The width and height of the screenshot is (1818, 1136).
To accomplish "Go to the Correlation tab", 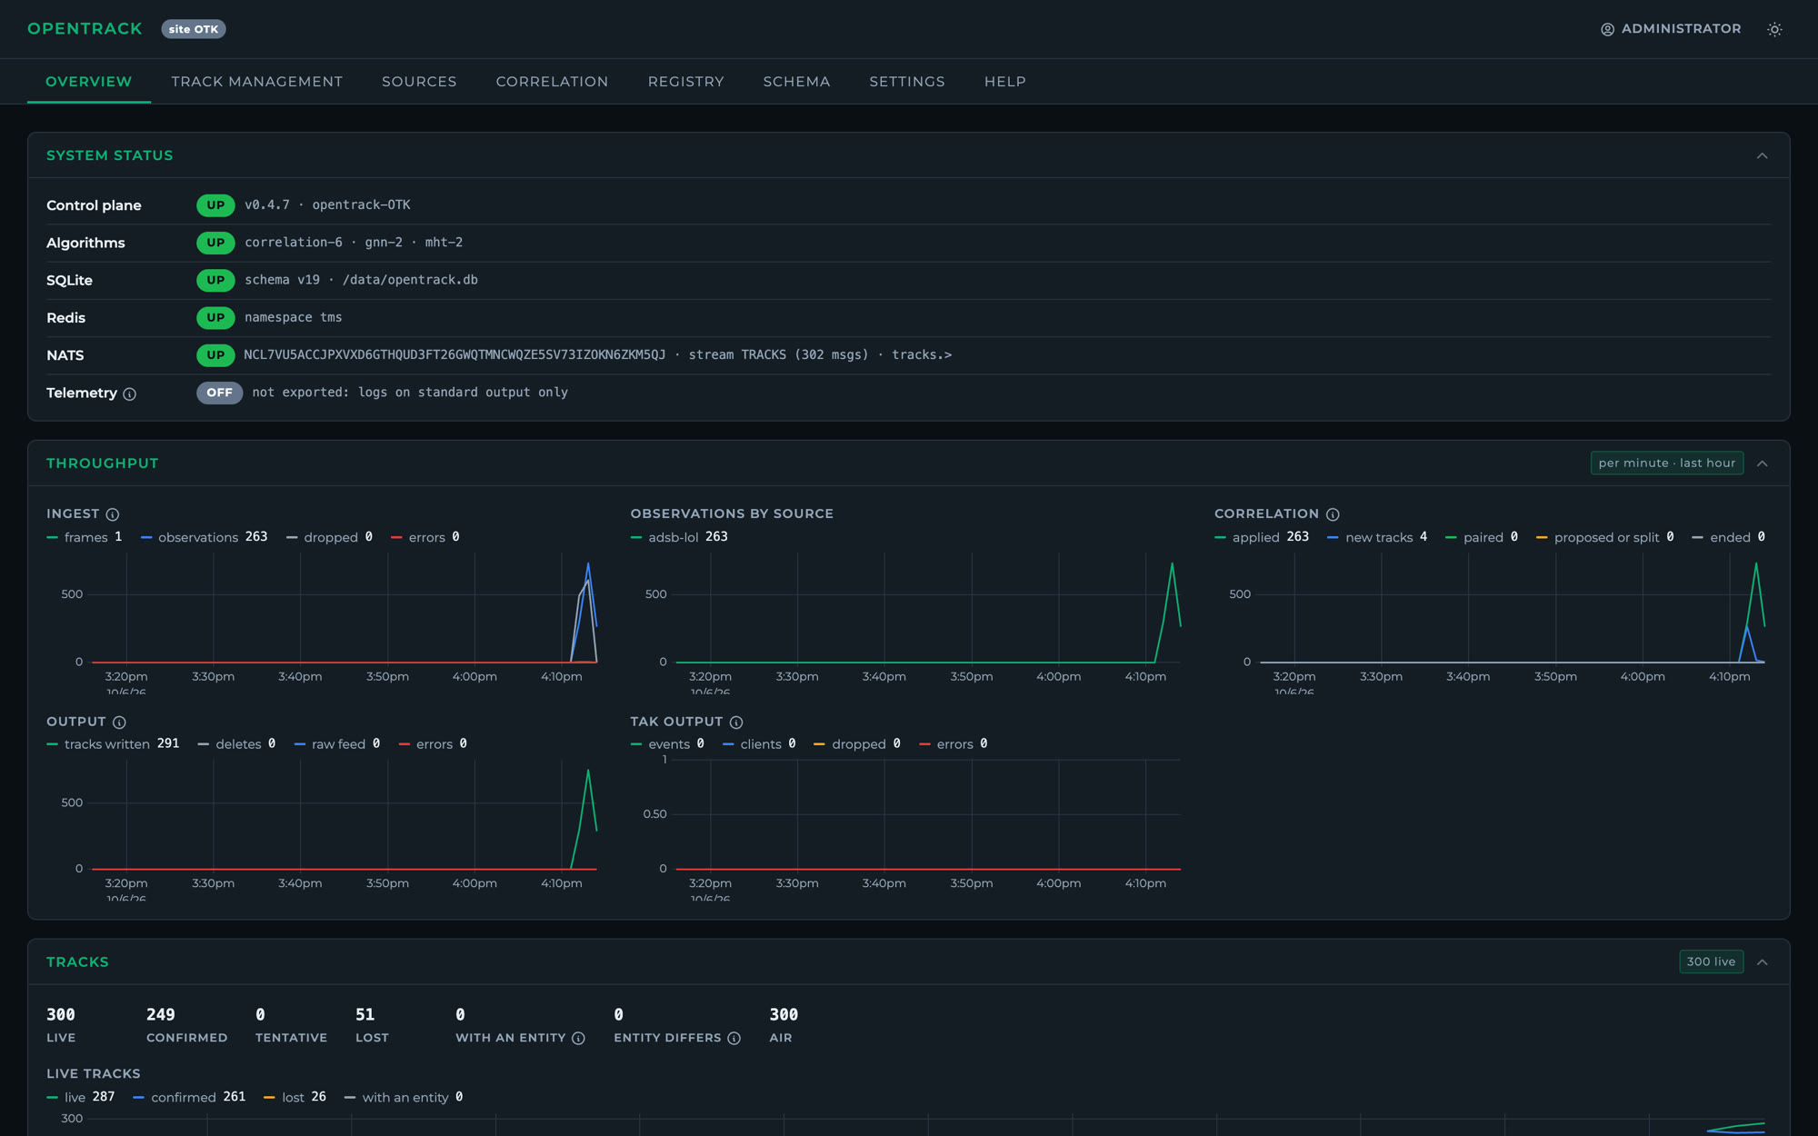I will pyautogui.click(x=552, y=82).
